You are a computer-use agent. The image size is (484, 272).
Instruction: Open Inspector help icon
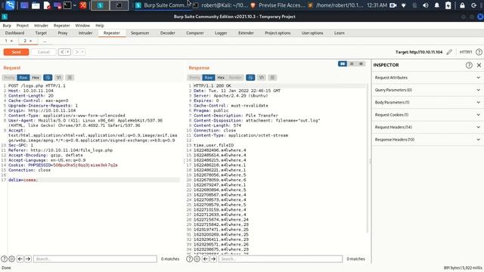(469, 65)
